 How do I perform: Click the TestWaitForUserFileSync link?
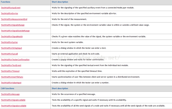[12, 77]
